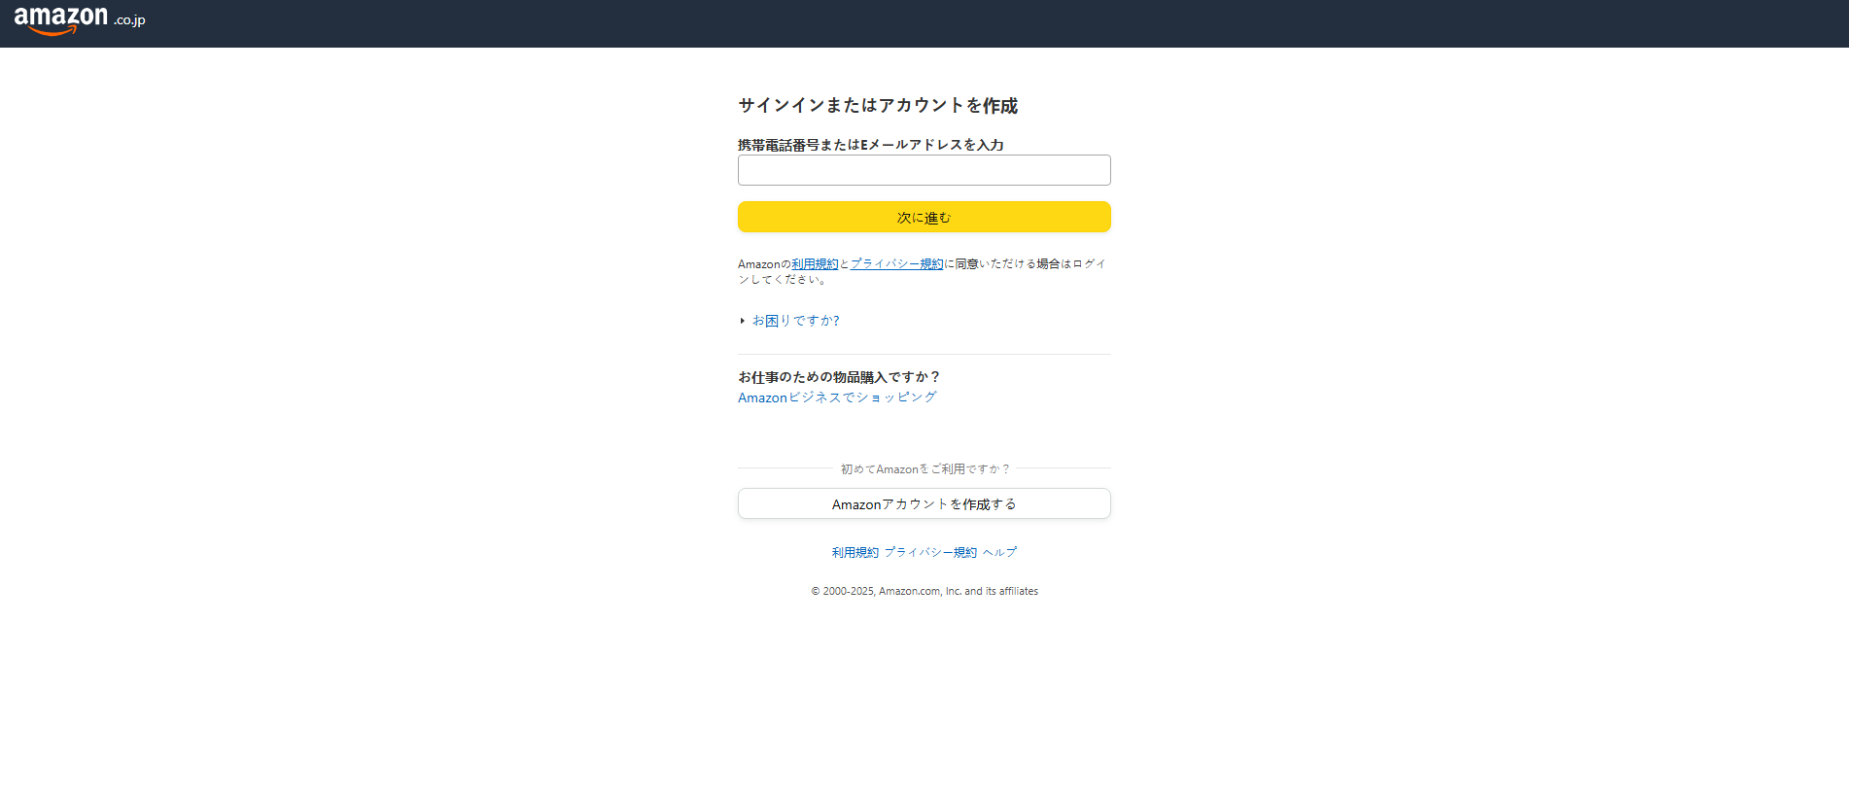This screenshot has height=795, width=1849.
Task: Click Amazonアカウントを作成する button
Action: click(924, 503)
